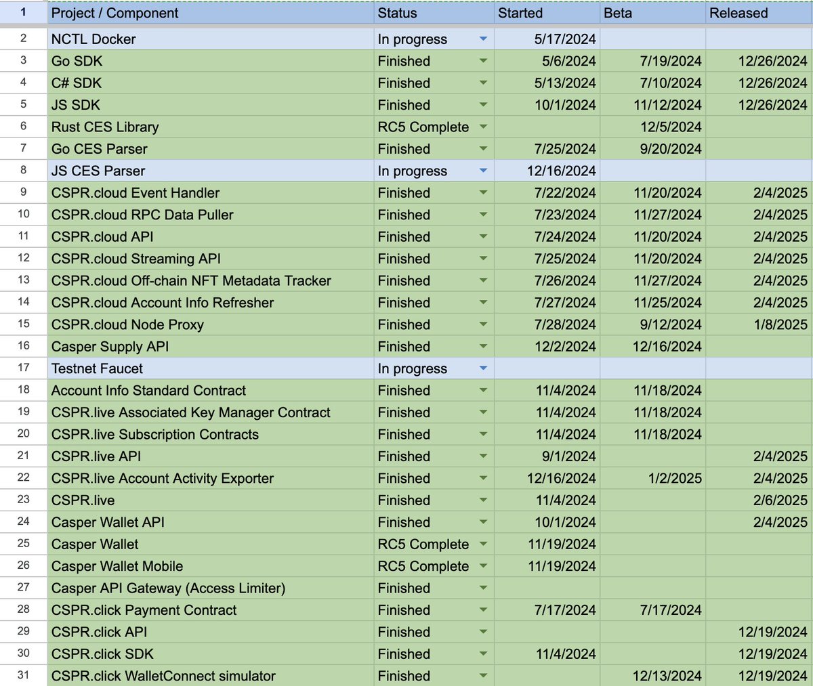The height and width of the screenshot is (686, 813).
Task: Click Beta date 12/5/2024 for Rust CES Library
Action: (x=652, y=127)
